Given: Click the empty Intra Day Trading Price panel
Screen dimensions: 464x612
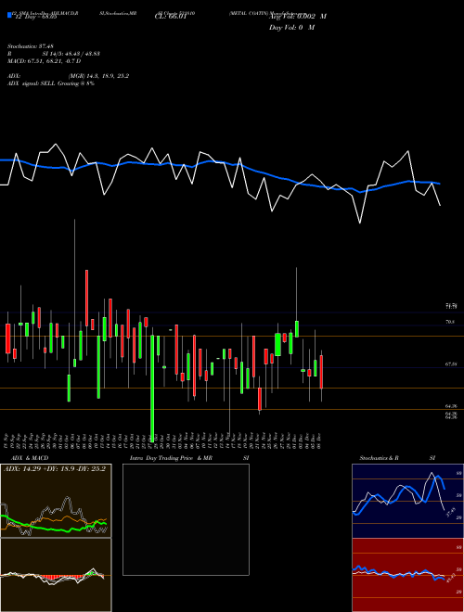Looking at the screenshot, I should pos(186,519).
